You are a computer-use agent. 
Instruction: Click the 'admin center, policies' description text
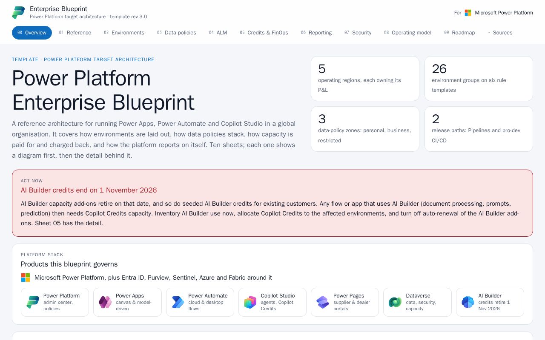pos(58,306)
